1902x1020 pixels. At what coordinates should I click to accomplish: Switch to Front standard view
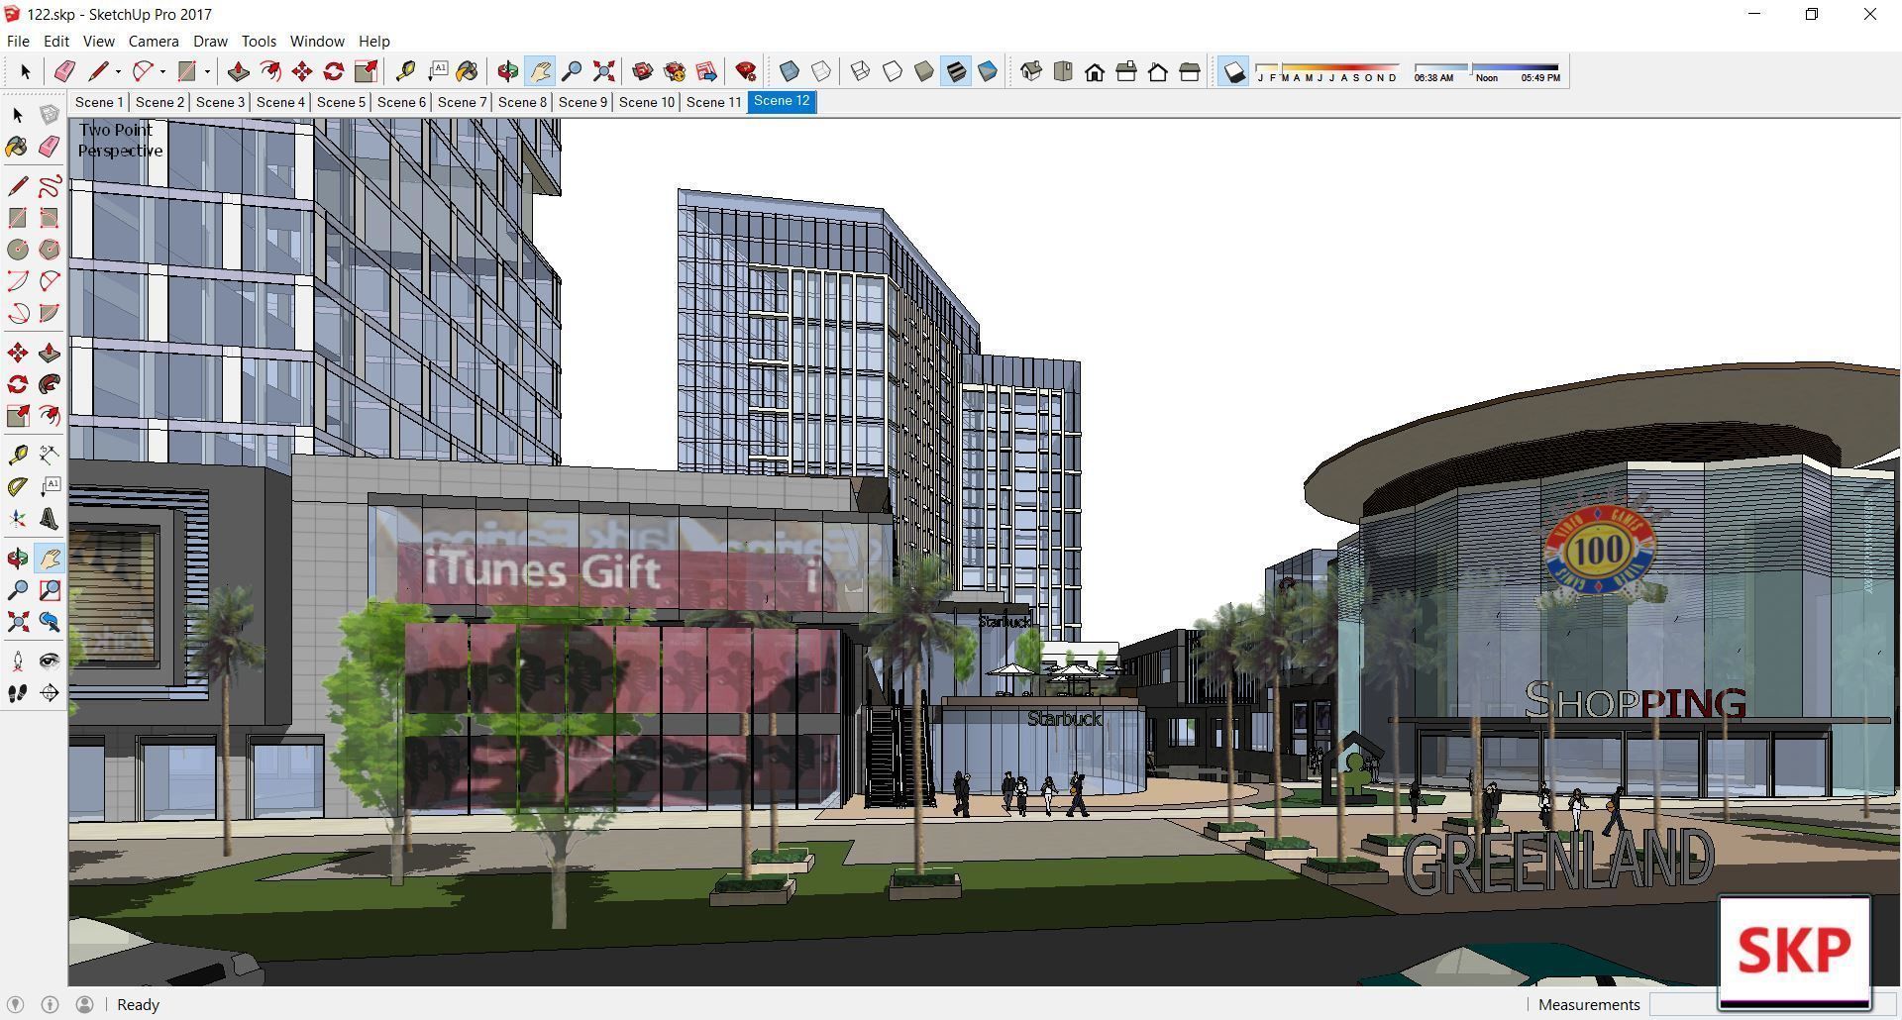click(x=1095, y=71)
